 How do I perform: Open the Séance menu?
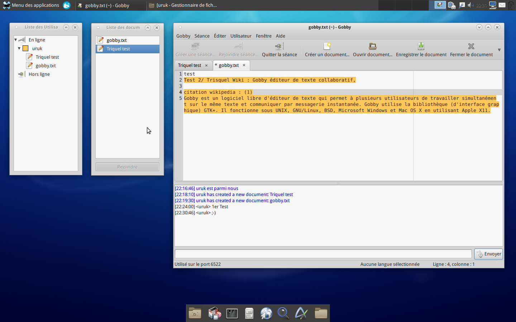click(x=202, y=36)
